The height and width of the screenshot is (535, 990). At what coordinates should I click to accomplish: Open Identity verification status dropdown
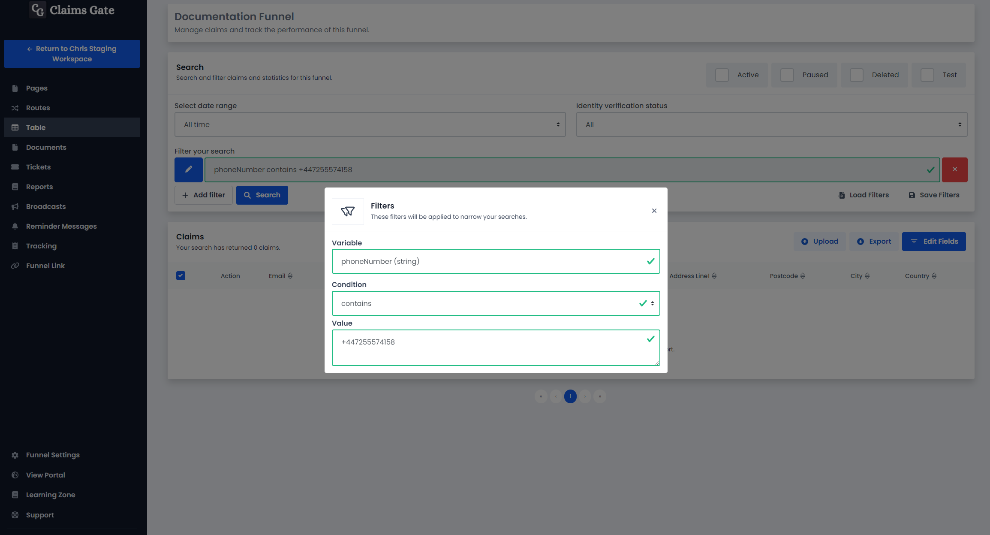772,124
